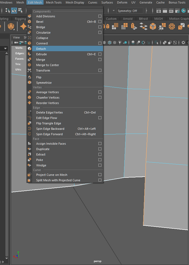Click select by hierarchy icon

click(x=8, y=11)
